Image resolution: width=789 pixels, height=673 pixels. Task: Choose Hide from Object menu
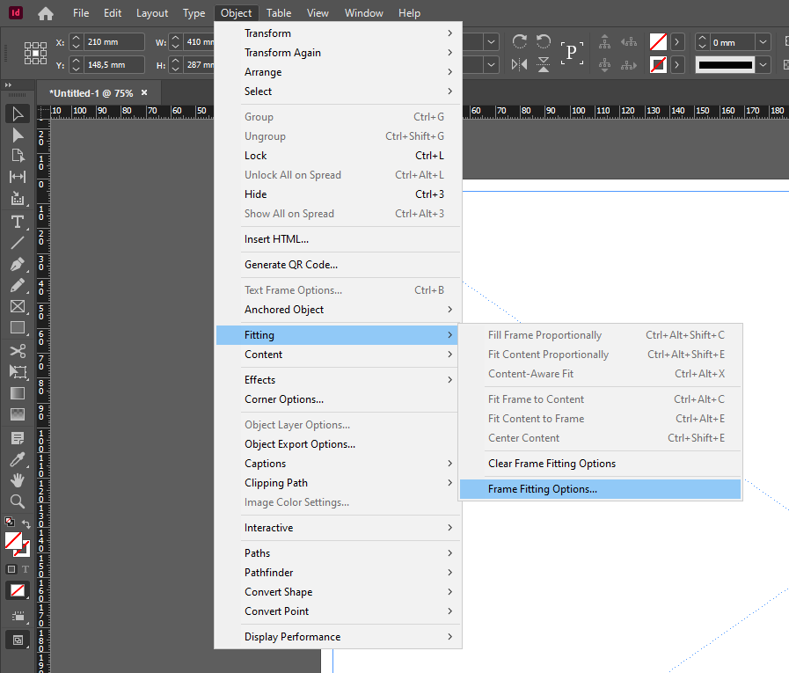tap(338, 194)
